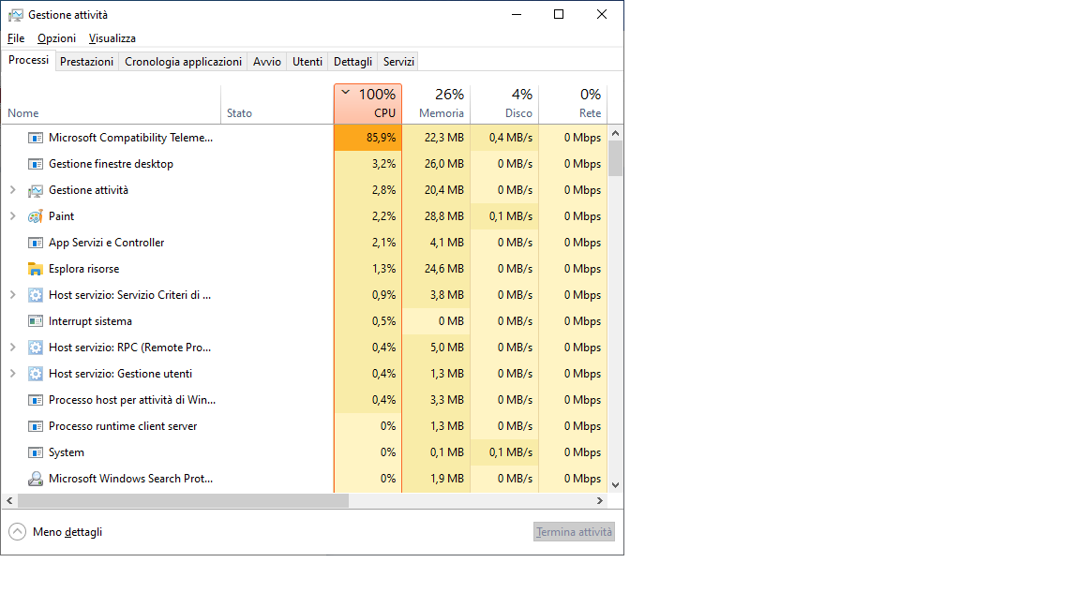Click the 28,8 MB memory cell

click(436, 216)
